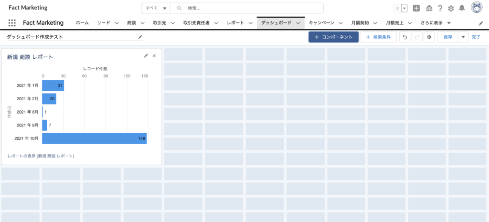Click the 2021 年 2月 bar showing 20

click(49, 99)
